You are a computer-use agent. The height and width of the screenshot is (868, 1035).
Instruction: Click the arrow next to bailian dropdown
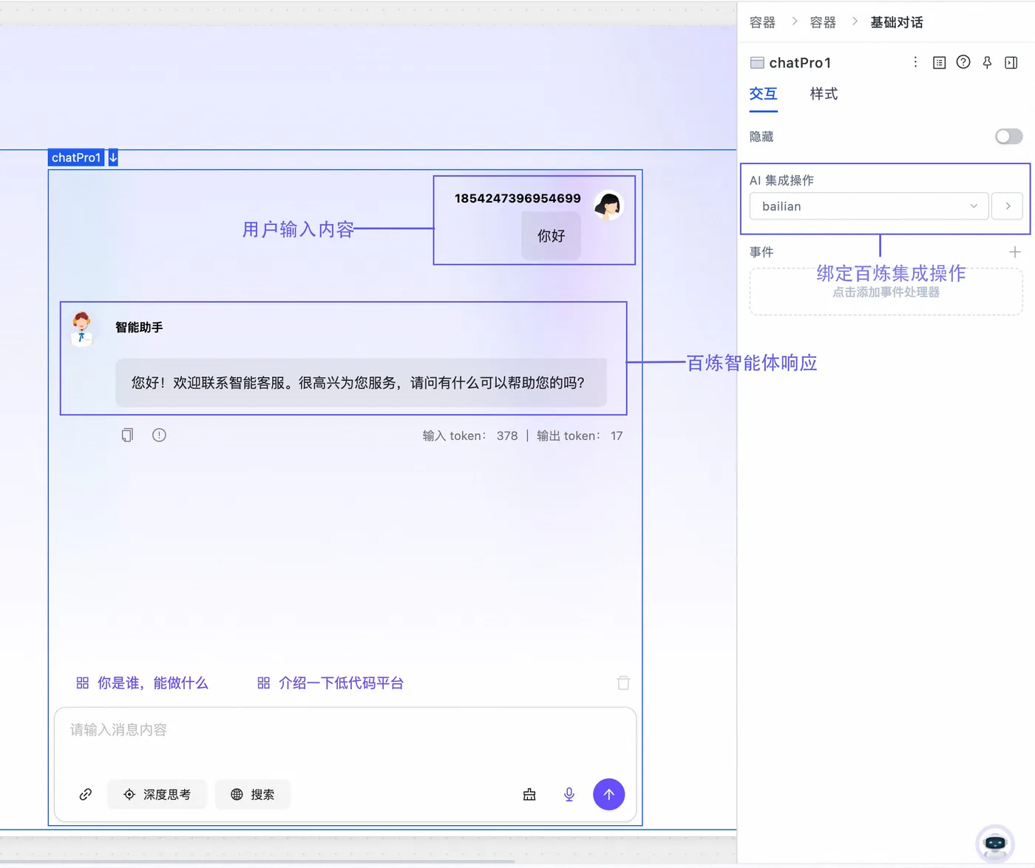1007,206
